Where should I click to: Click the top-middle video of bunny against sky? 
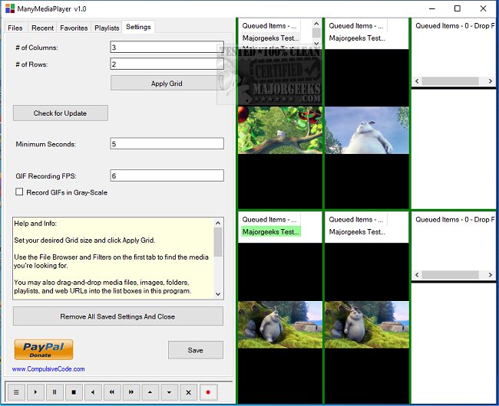pos(367,130)
